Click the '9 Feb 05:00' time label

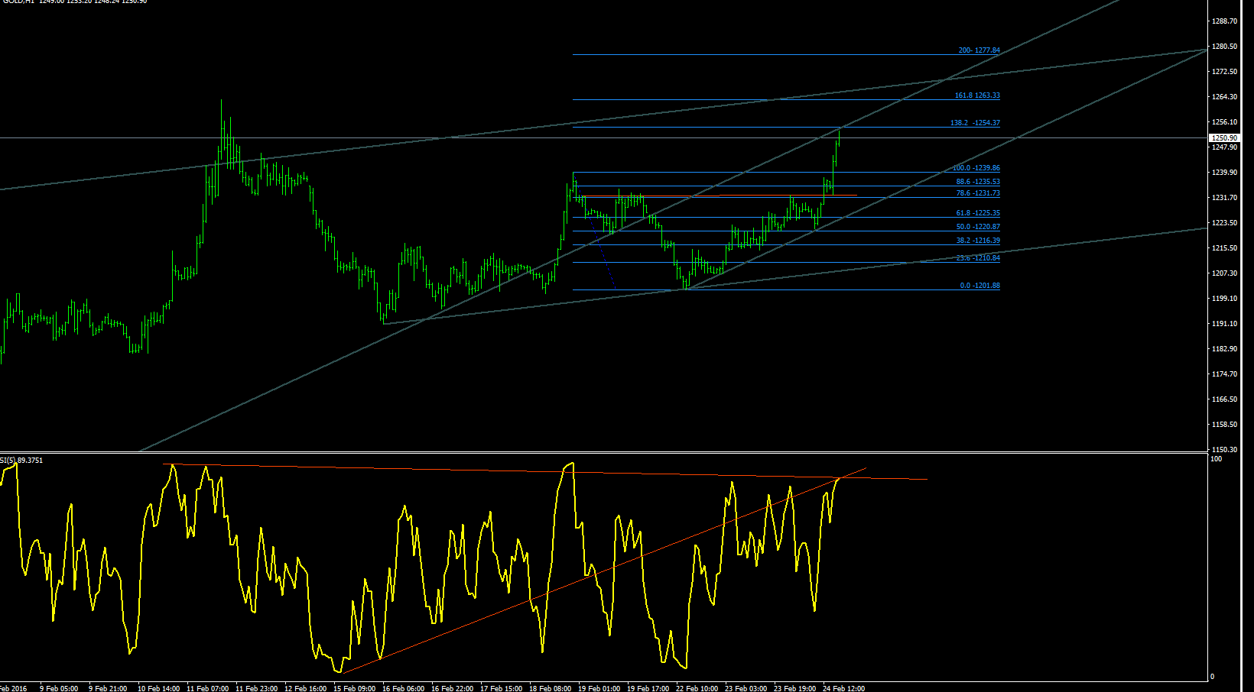pos(59,688)
